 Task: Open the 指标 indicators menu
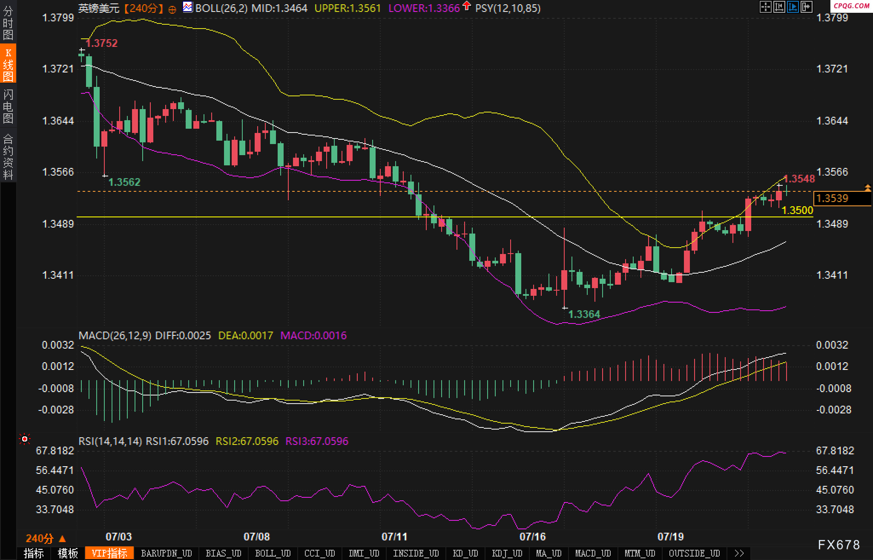tap(34, 553)
